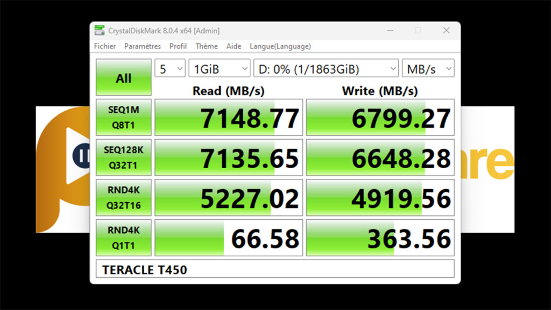Click the Read (MB/s) column header
Viewport: 551px width, 310px height.
(228, 91)
